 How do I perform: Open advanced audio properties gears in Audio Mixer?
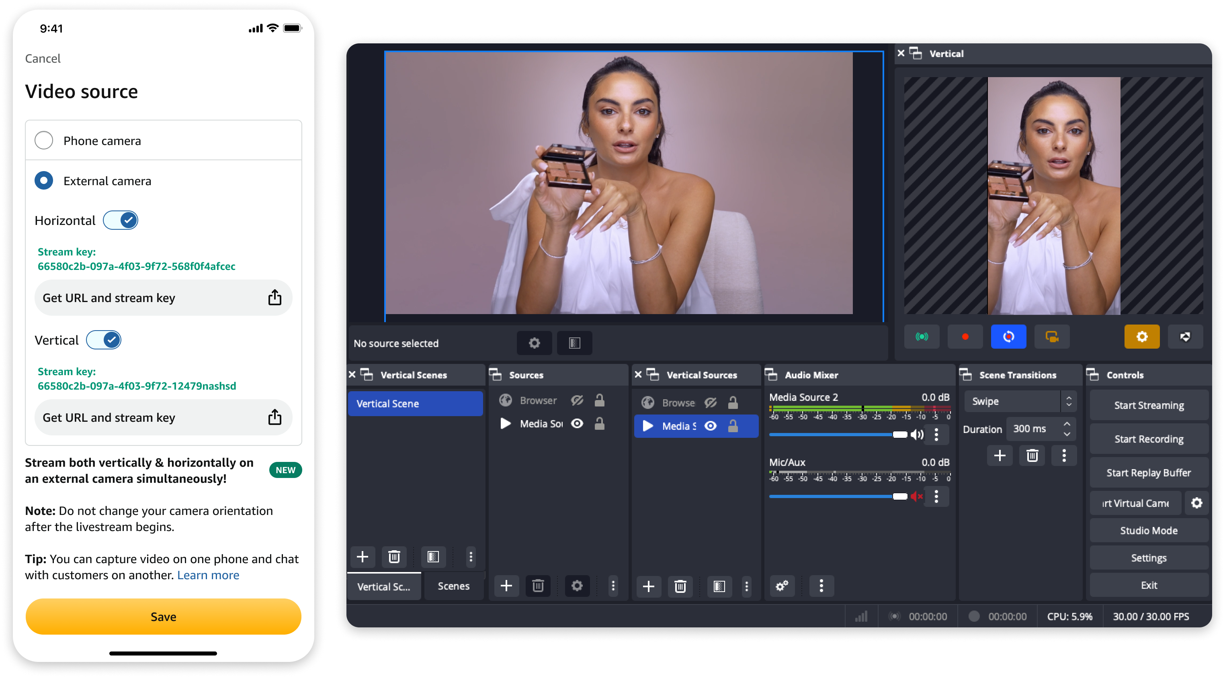coord(782,586)
